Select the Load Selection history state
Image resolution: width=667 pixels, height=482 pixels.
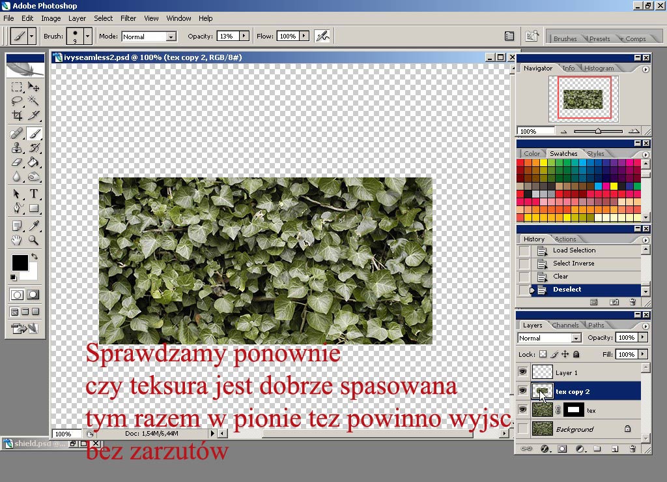[574, 250]
